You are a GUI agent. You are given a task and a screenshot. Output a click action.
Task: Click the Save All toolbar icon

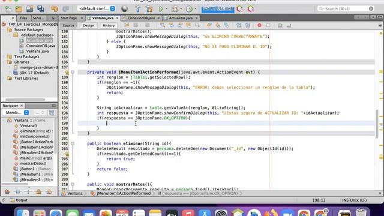40,9
